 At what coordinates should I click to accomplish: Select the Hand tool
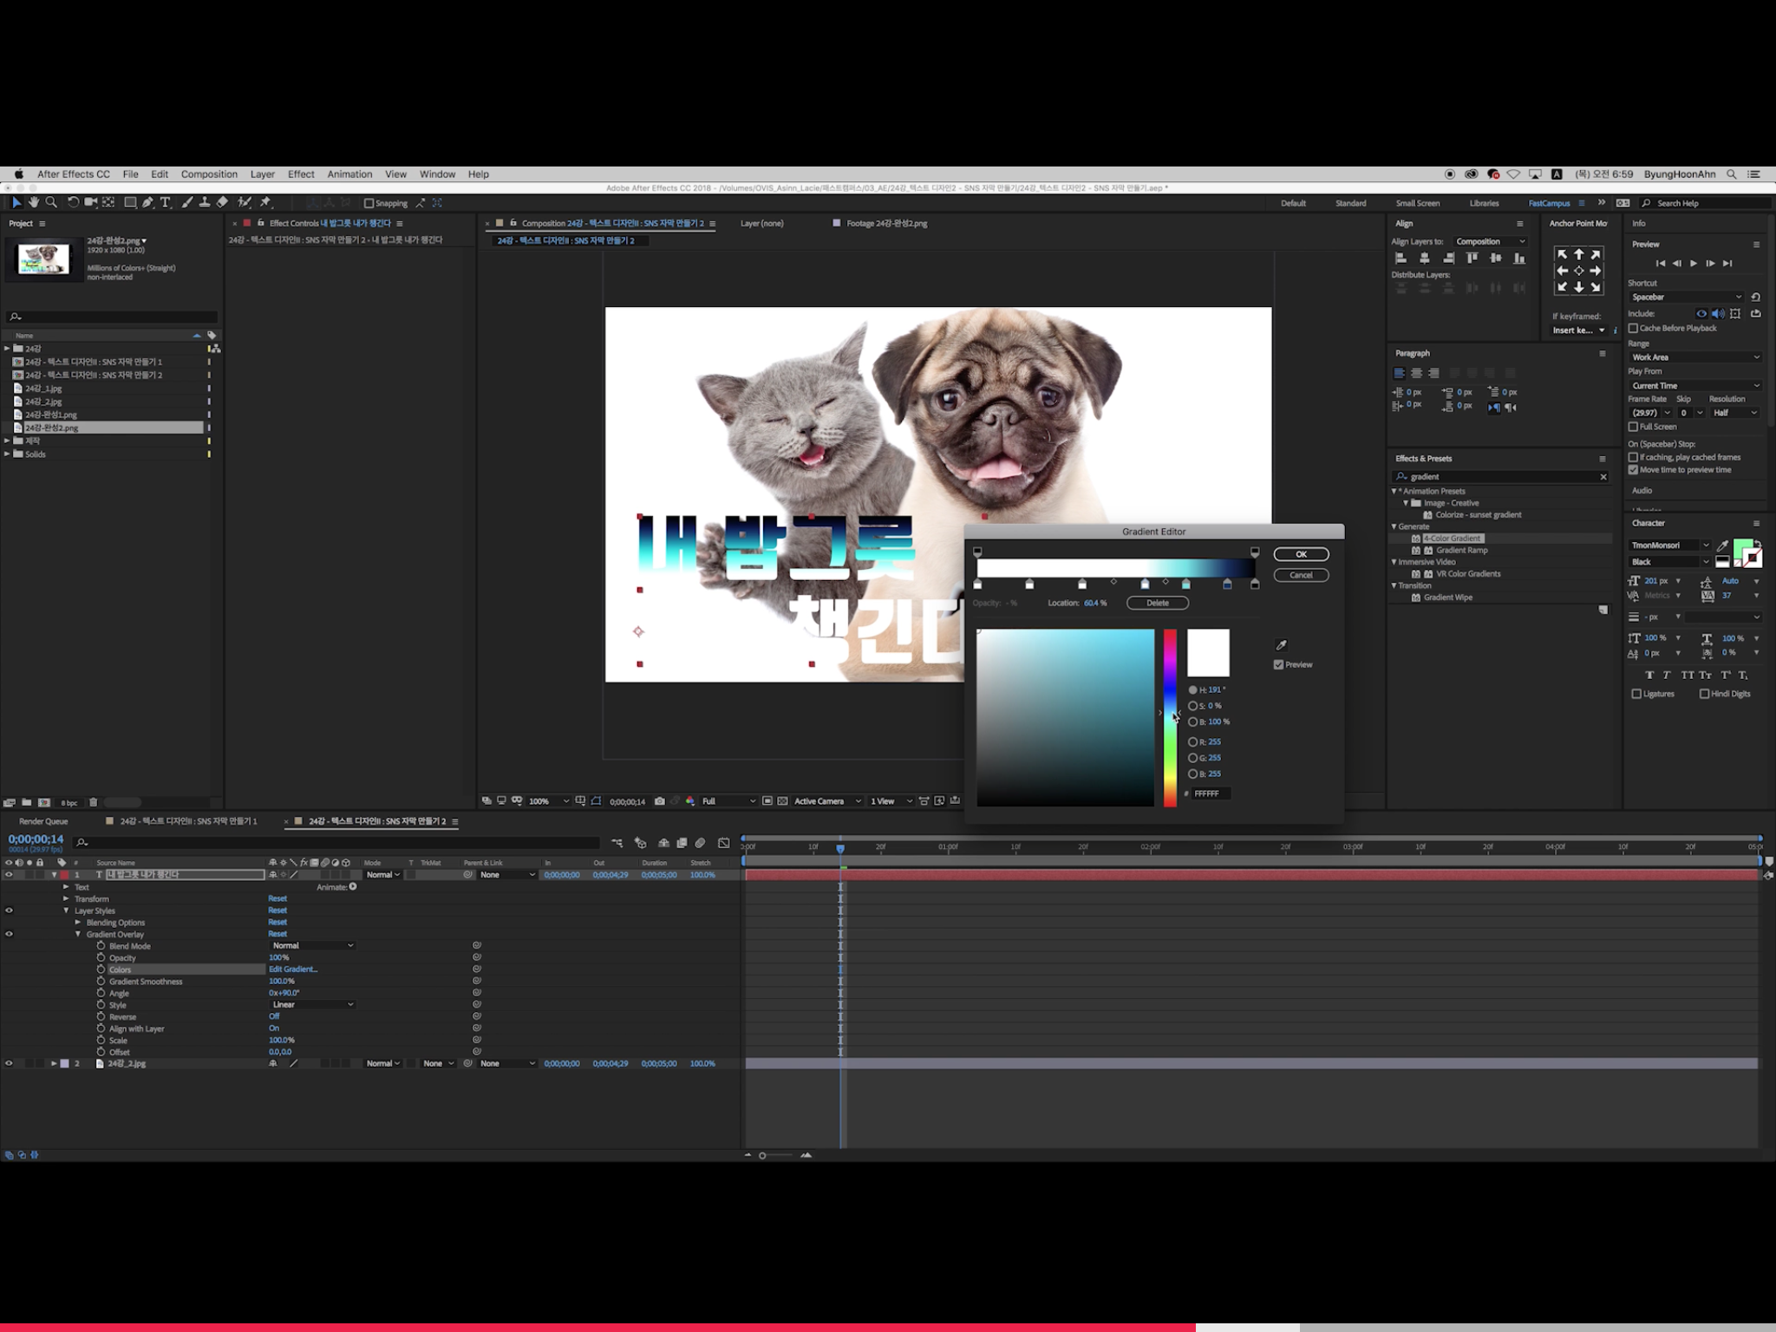(34, 202)
